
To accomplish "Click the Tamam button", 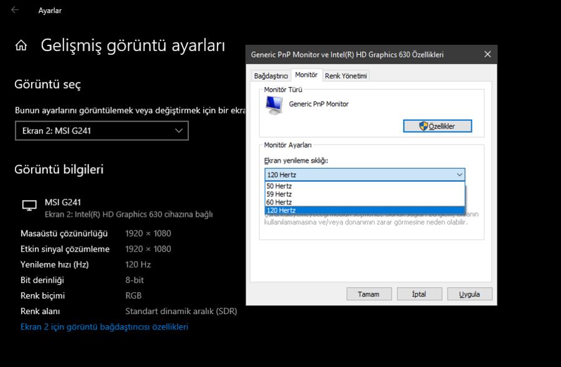I will (x=369, y=294).
